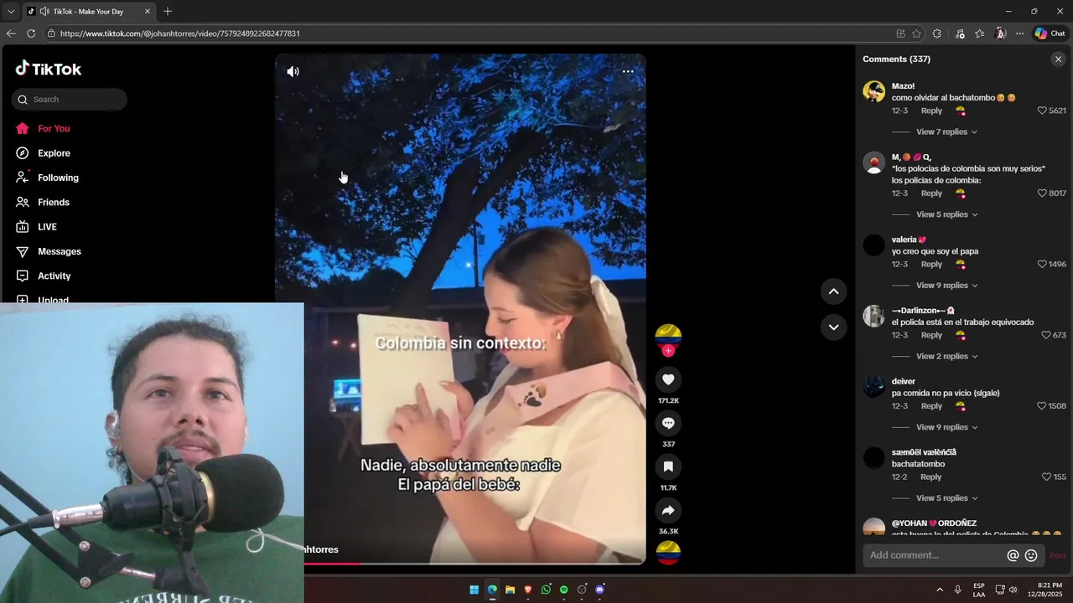Open the tab actions dropdown arrow

11,12
